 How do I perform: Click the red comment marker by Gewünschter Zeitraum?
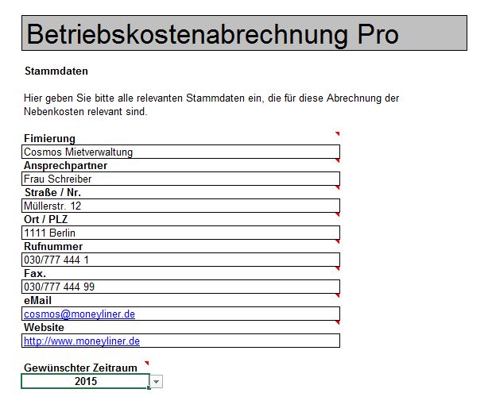coord(146,363)
